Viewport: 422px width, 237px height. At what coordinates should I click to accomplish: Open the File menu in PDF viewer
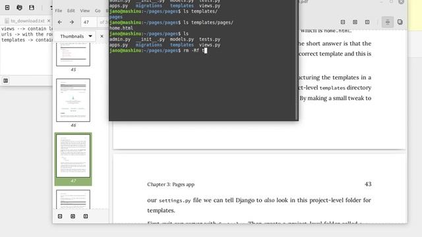[59, 11]
